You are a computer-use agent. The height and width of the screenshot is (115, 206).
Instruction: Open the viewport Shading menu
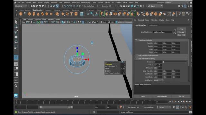point(31,19)
